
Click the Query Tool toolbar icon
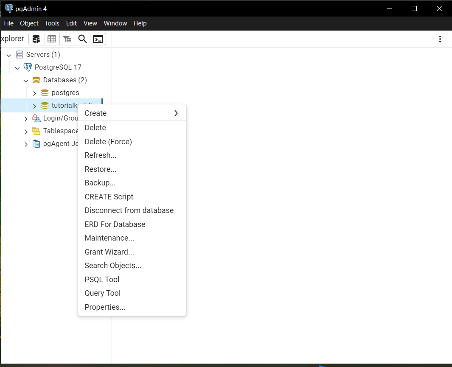[36, 39]
